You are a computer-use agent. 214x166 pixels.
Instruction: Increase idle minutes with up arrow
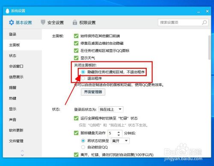(119, 132)
